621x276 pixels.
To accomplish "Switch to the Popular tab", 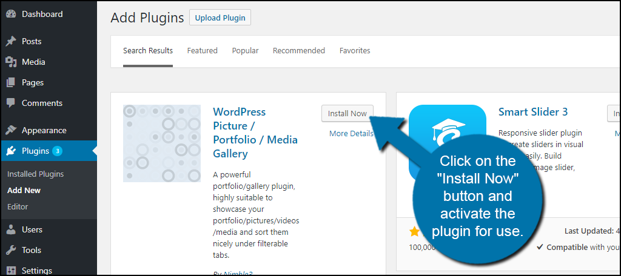I will 245,51.
